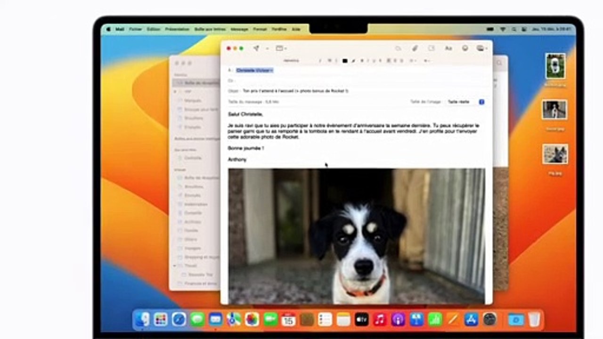The height and width of the screenshot is (339, 603).
Task: Open the Édition menu
Action: point(154,29)
